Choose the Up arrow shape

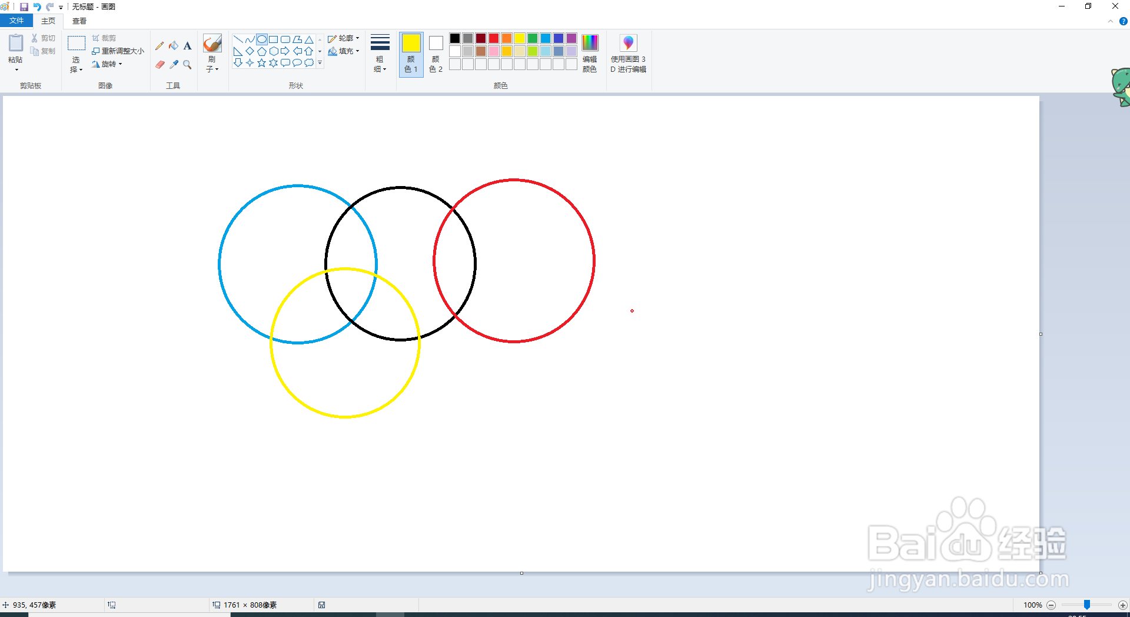point(309,51)
